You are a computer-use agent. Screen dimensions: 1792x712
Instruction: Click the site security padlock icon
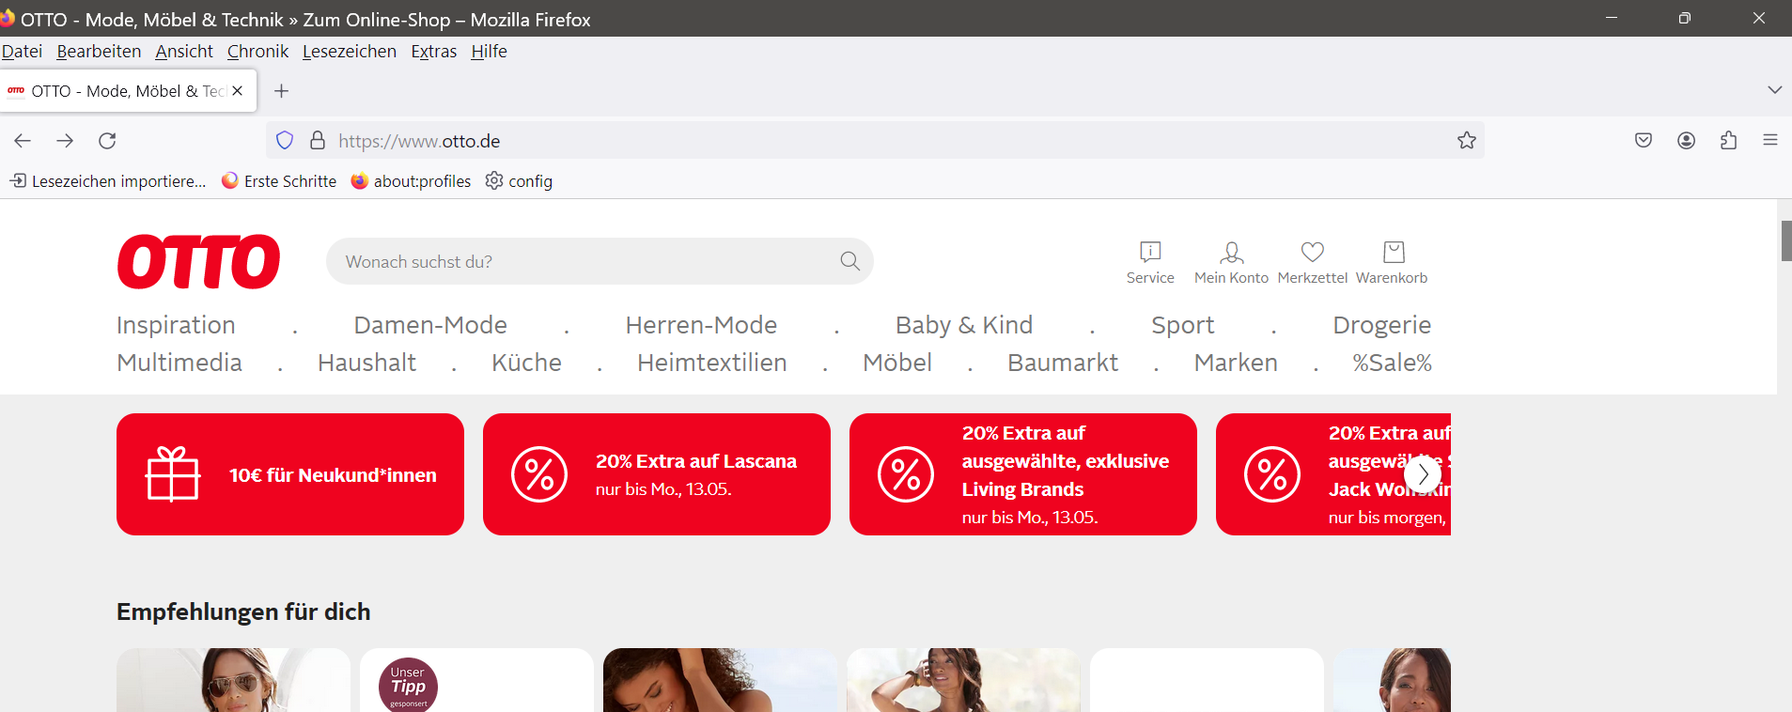coord(318,141)
